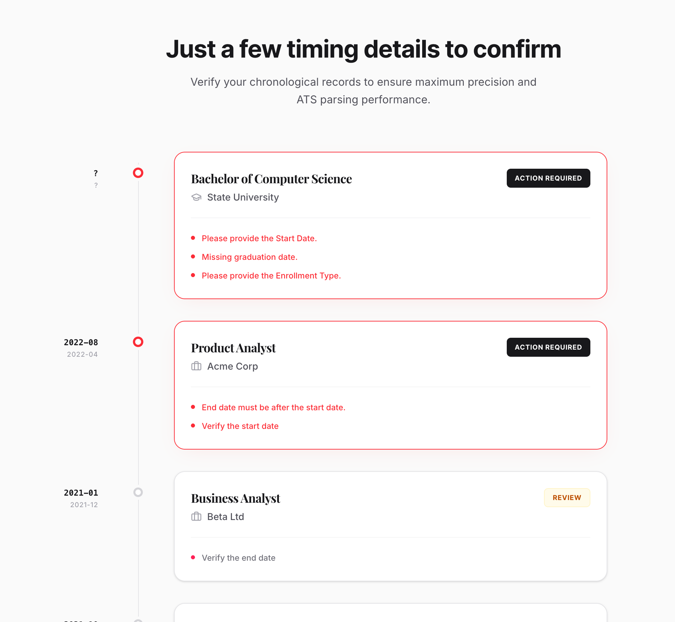Click the ACTION REQUIRED badge on Bachelor of Computer Science
Viewport: 675px width, 622px height.
pos(548,178)
